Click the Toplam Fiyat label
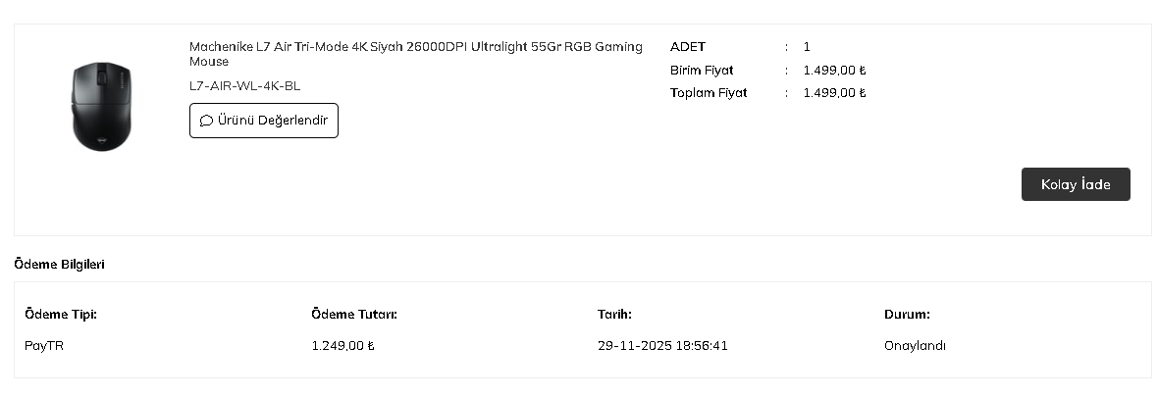The width and height of the screenshot is (1158, 397). point(708,93)
